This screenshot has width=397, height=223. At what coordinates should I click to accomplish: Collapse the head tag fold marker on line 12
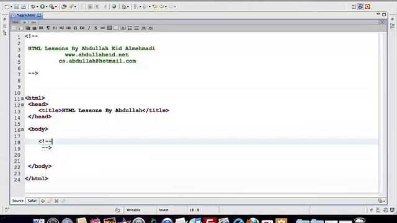pyautogui.click(x=22, y=105)
